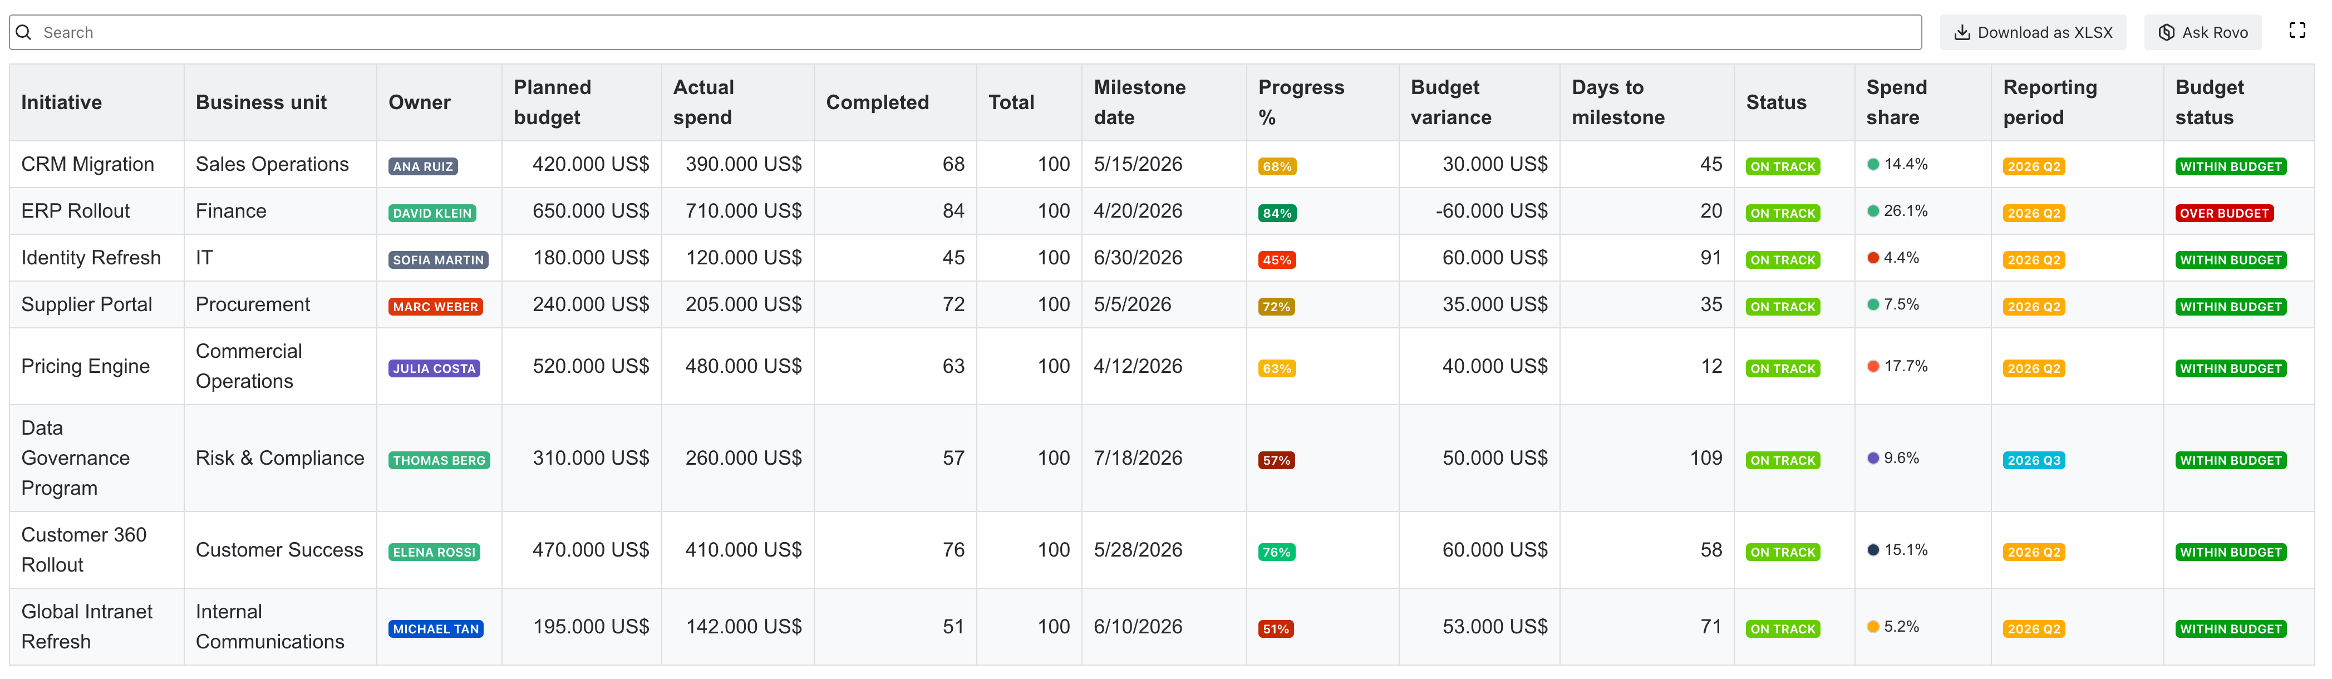
Task: Toggle fullscreen view icon
Action: pos(2297,31)
